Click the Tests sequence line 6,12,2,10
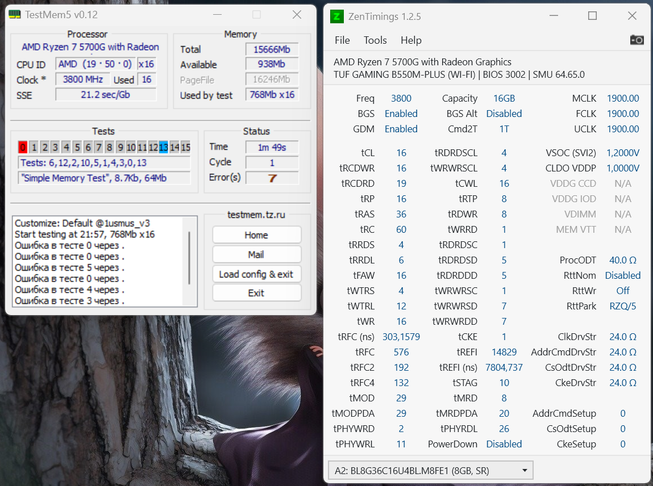 pyautogui.click(x=104, y=163)
